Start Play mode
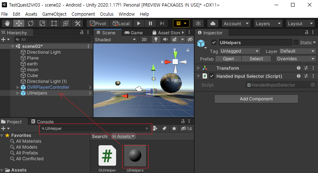 pos(138,23)
